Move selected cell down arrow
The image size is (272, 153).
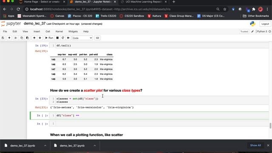pyautogui.click(x=40, y=38)
